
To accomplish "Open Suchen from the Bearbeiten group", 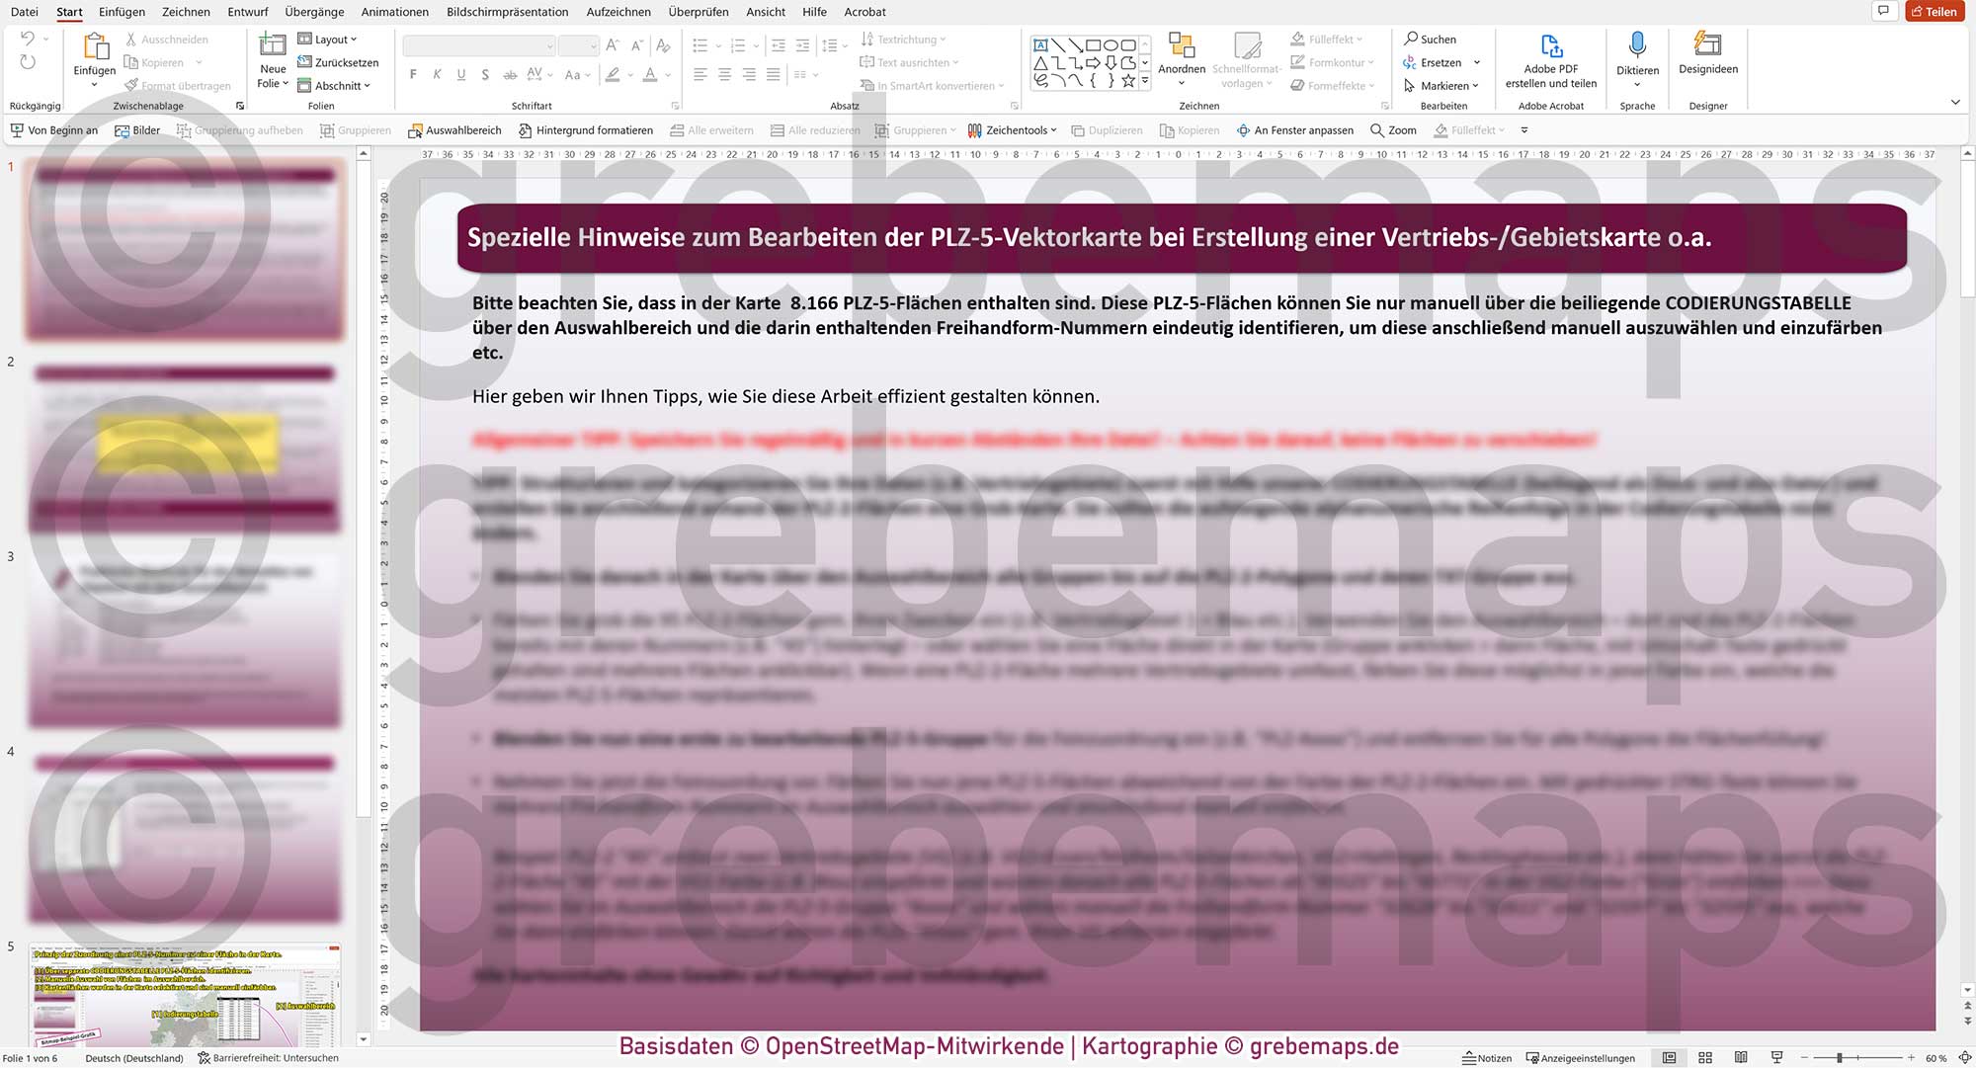I will [1430, 40].
